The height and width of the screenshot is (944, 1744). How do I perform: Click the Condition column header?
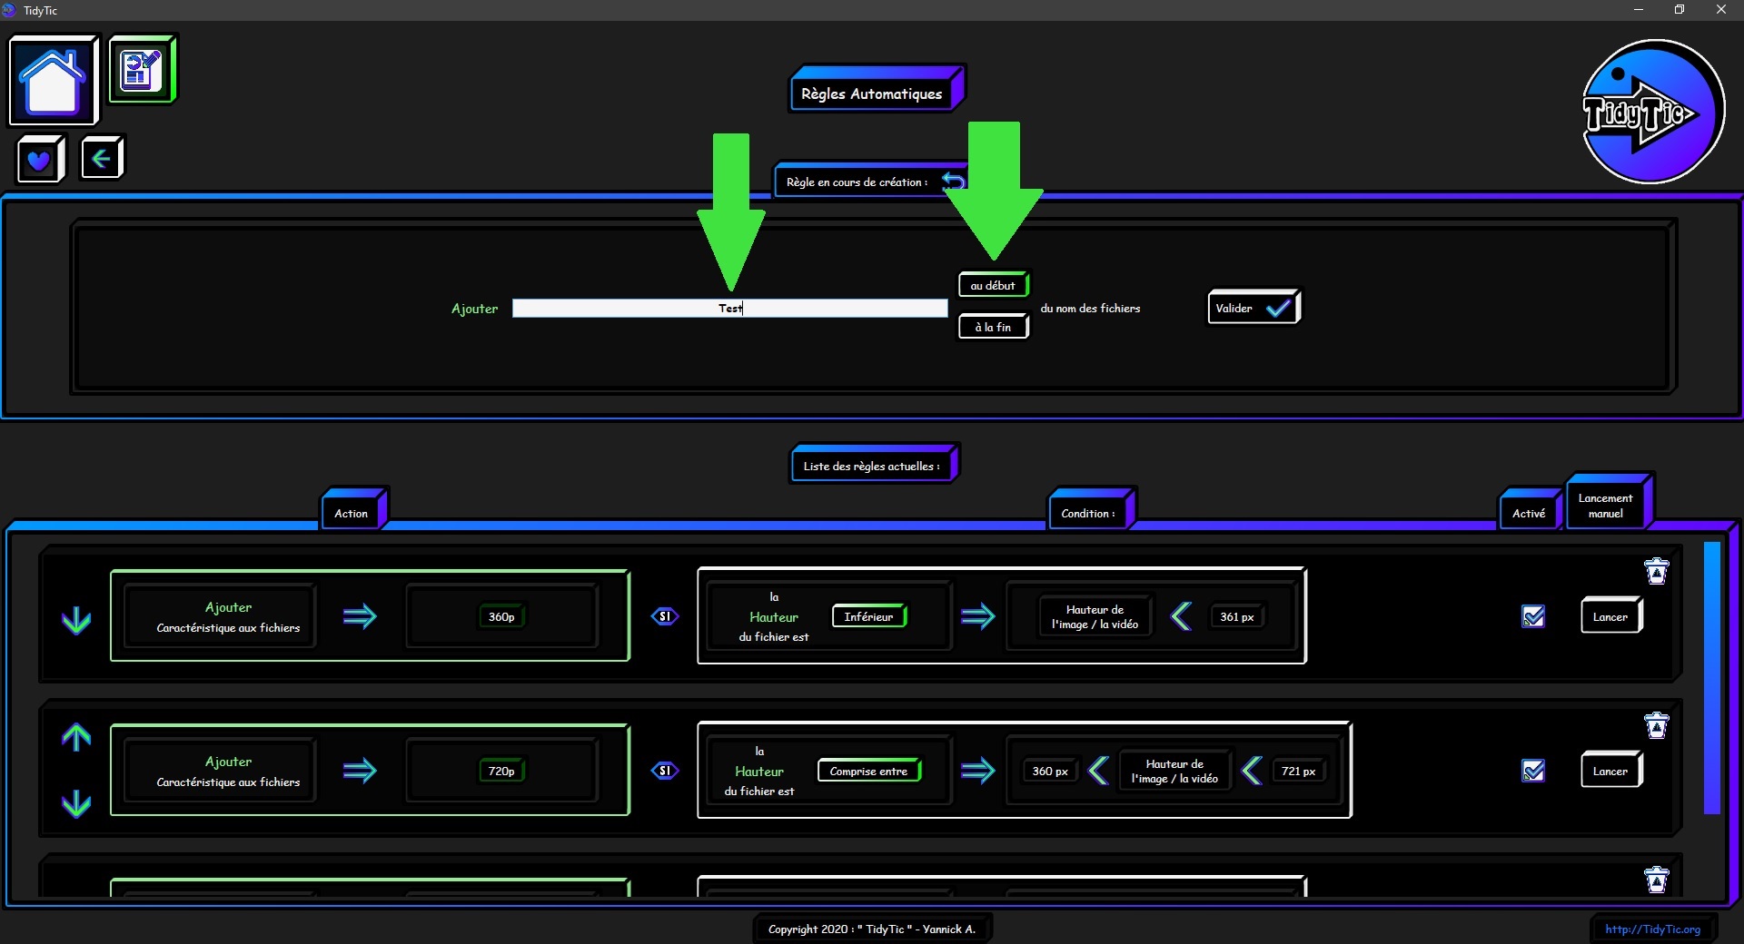[1091, 509]
